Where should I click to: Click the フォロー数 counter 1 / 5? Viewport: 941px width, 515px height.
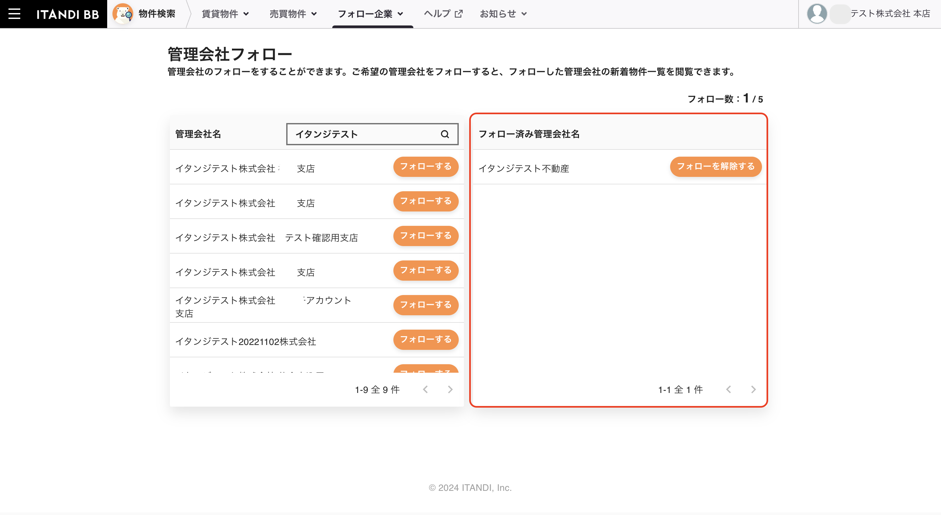pos(725,99)
